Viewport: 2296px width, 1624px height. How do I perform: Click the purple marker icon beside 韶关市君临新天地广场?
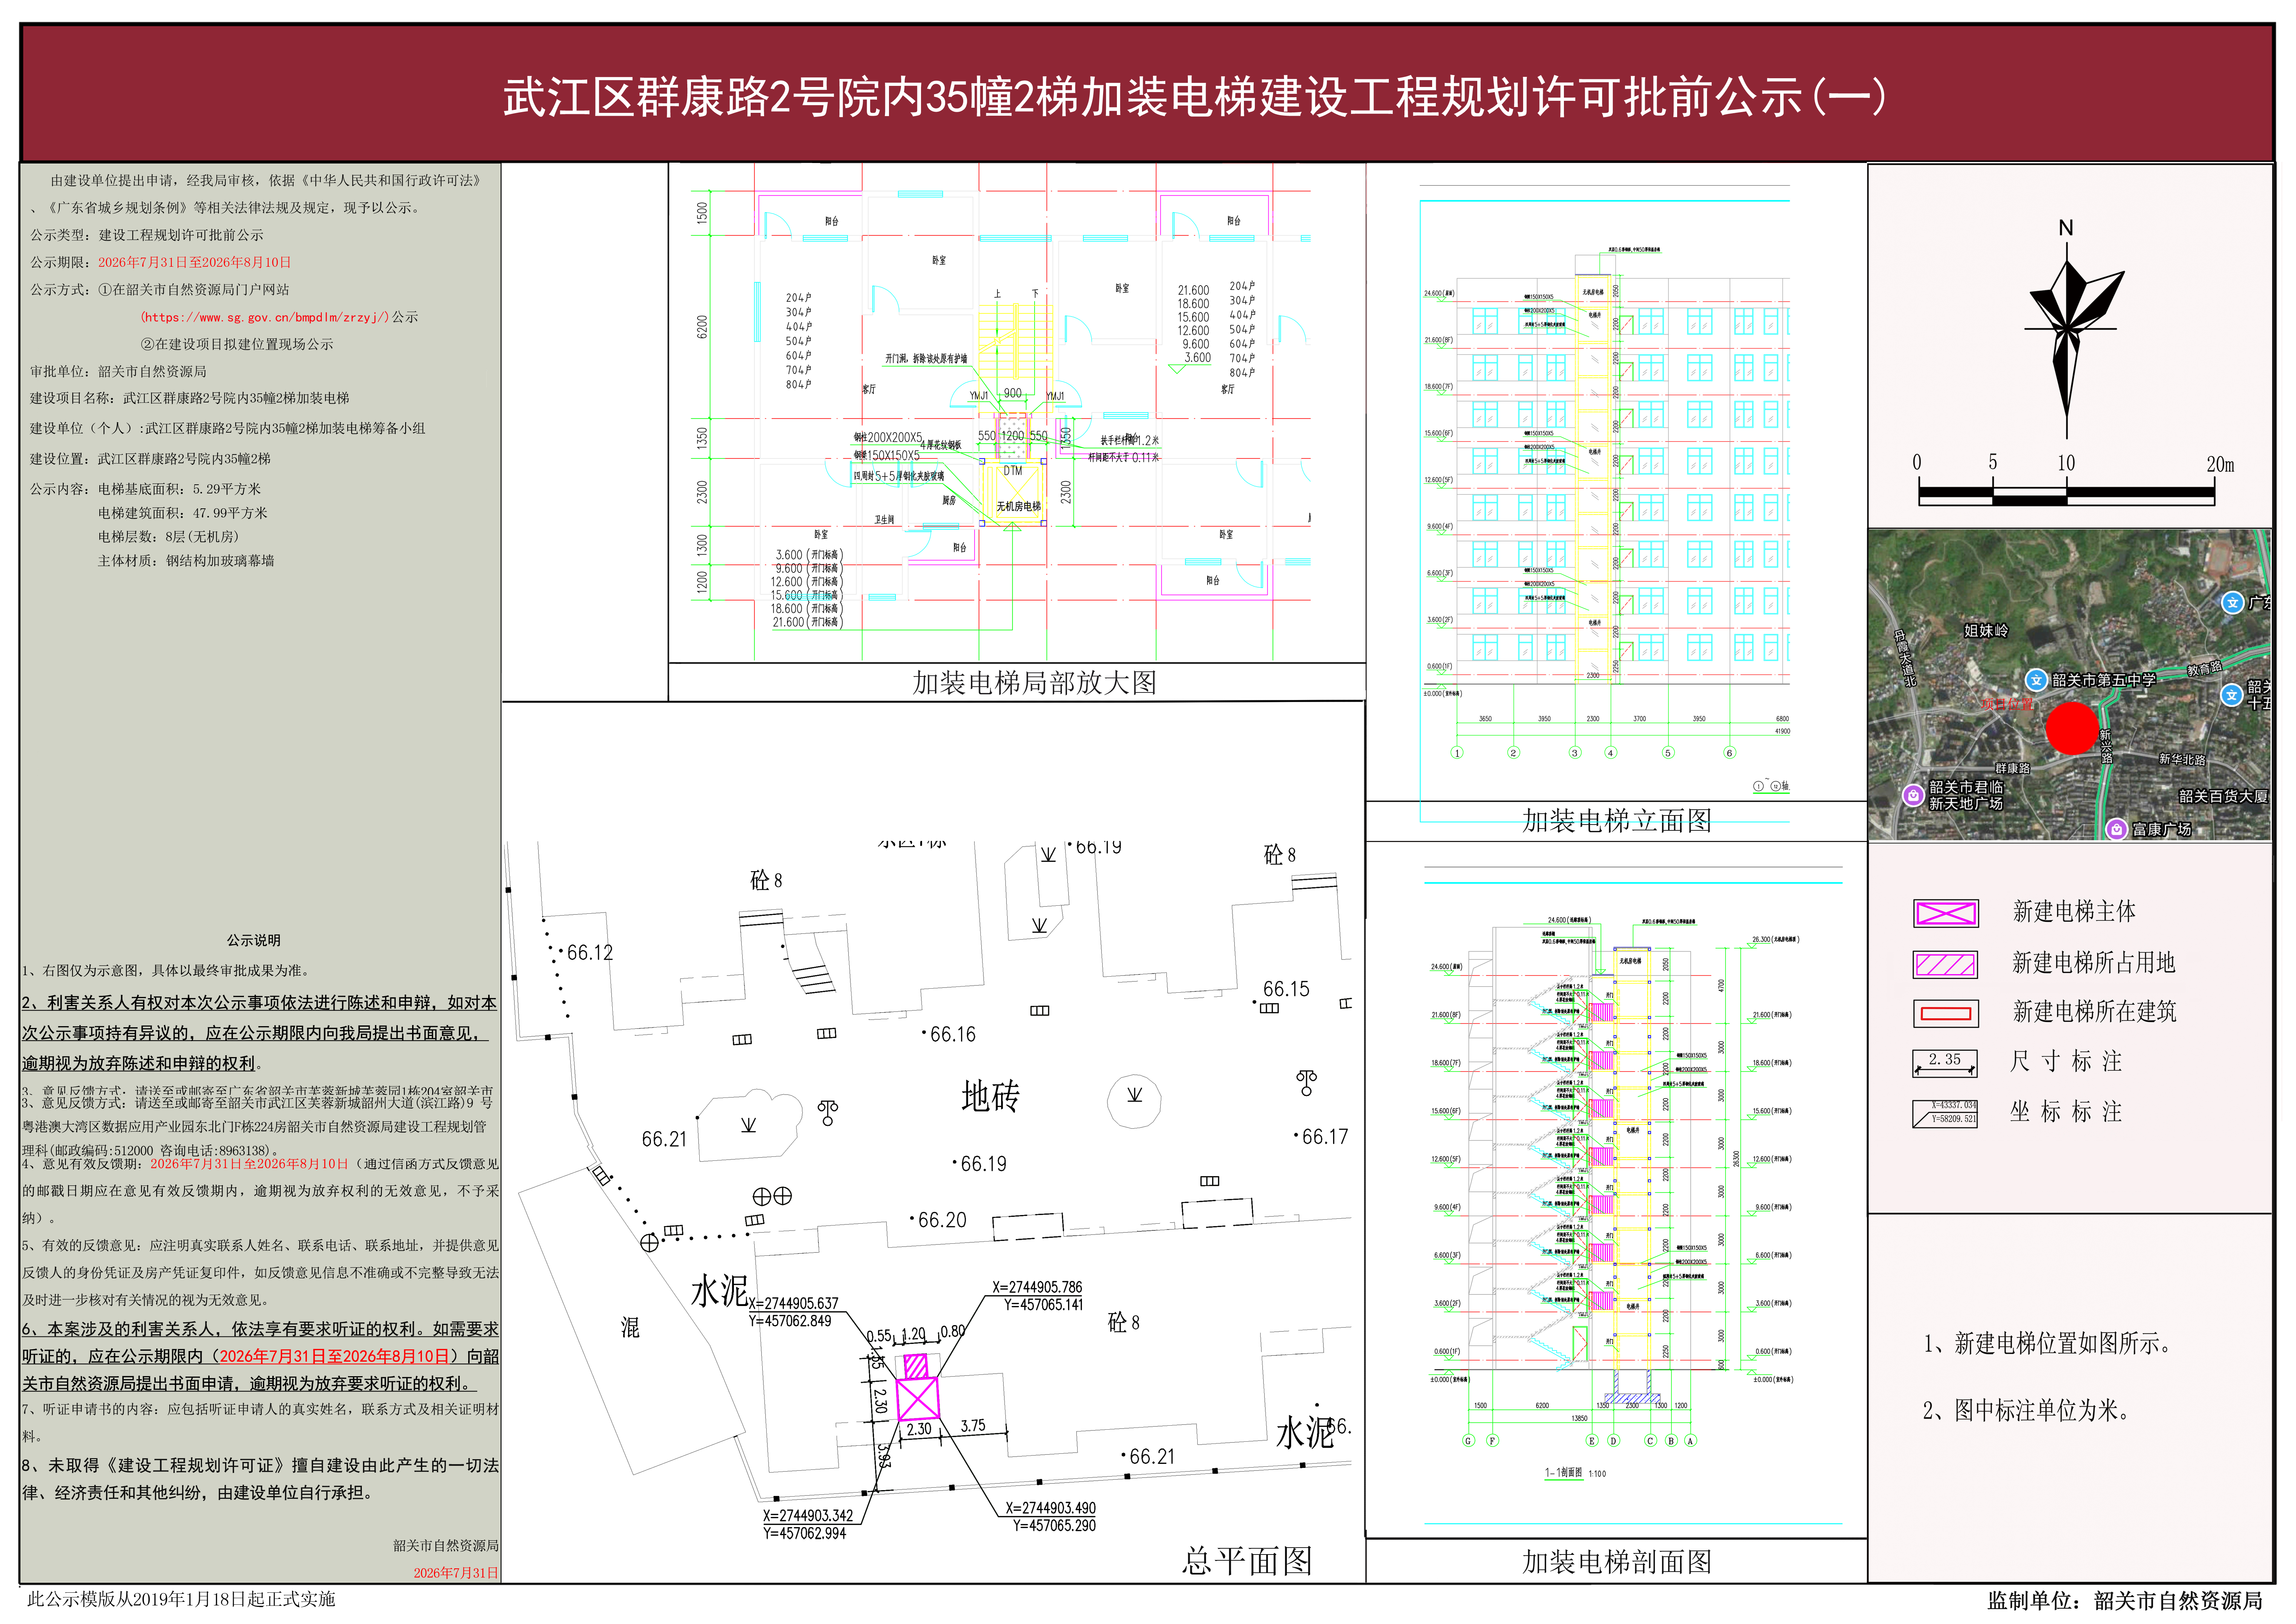tap(1913, 796)
